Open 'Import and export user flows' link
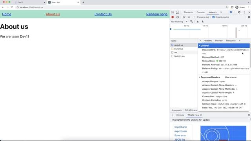The width and height of the screenshot is (251, 141). (x=181, y=133)
